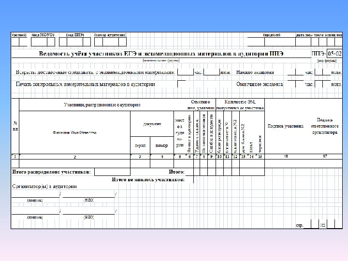This screenshot has width=348, height=261.
Task: Select the '(код ППЭ)' label
Action: 75,35
